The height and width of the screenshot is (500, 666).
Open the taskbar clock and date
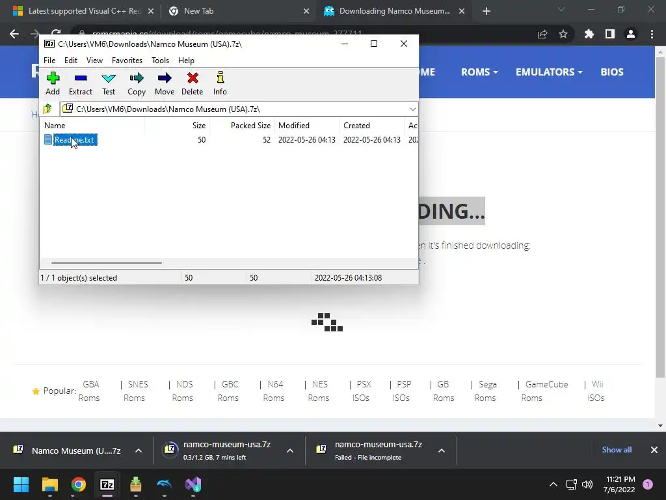click(x=619, y=484)
